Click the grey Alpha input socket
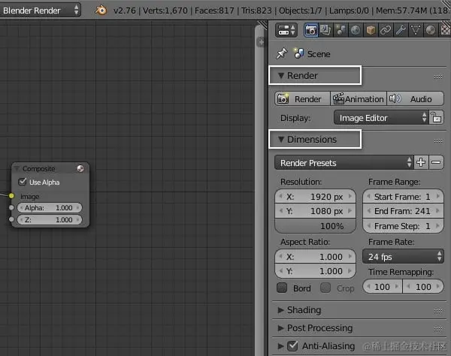 click(11, 207)
